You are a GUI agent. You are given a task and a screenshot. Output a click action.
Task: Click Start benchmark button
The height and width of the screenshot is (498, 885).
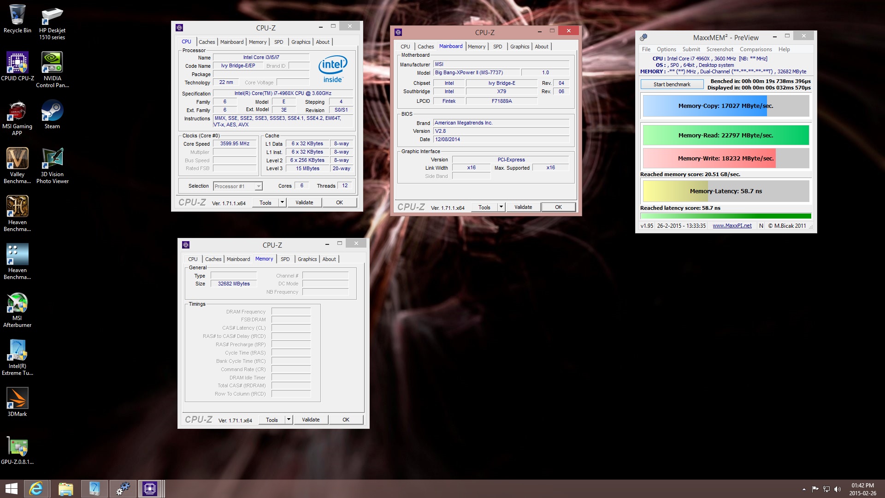pyautogui.click(x=672, y=84)
